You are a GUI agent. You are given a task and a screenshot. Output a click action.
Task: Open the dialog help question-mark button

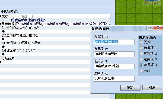click(150, 27)
